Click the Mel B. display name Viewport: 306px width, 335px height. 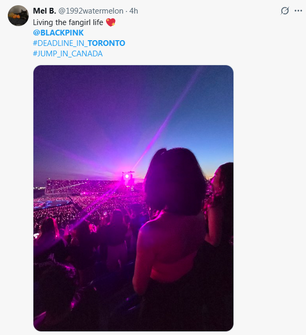44,11
